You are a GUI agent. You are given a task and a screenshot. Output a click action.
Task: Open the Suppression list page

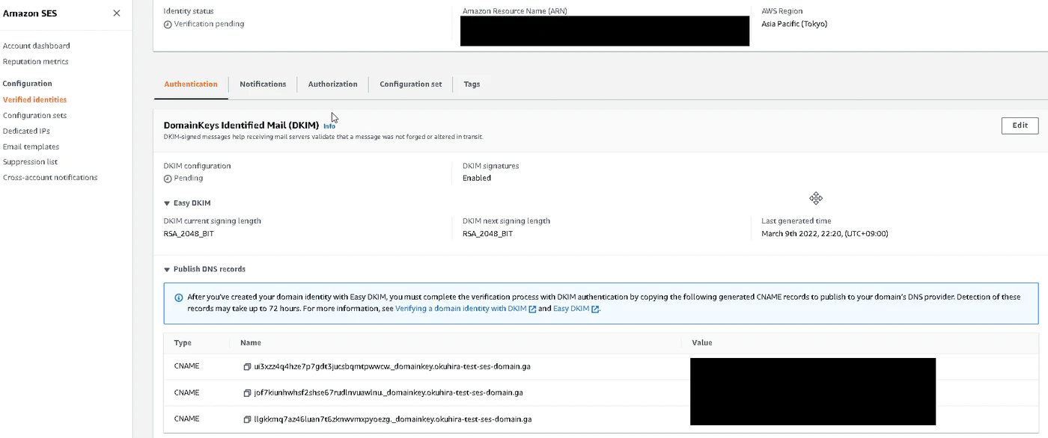pyautogui.click(x=30, y=162)
